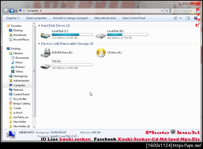Click Open Control Panel in toolbar
203x149 pixels.
(x=134, y=18)
